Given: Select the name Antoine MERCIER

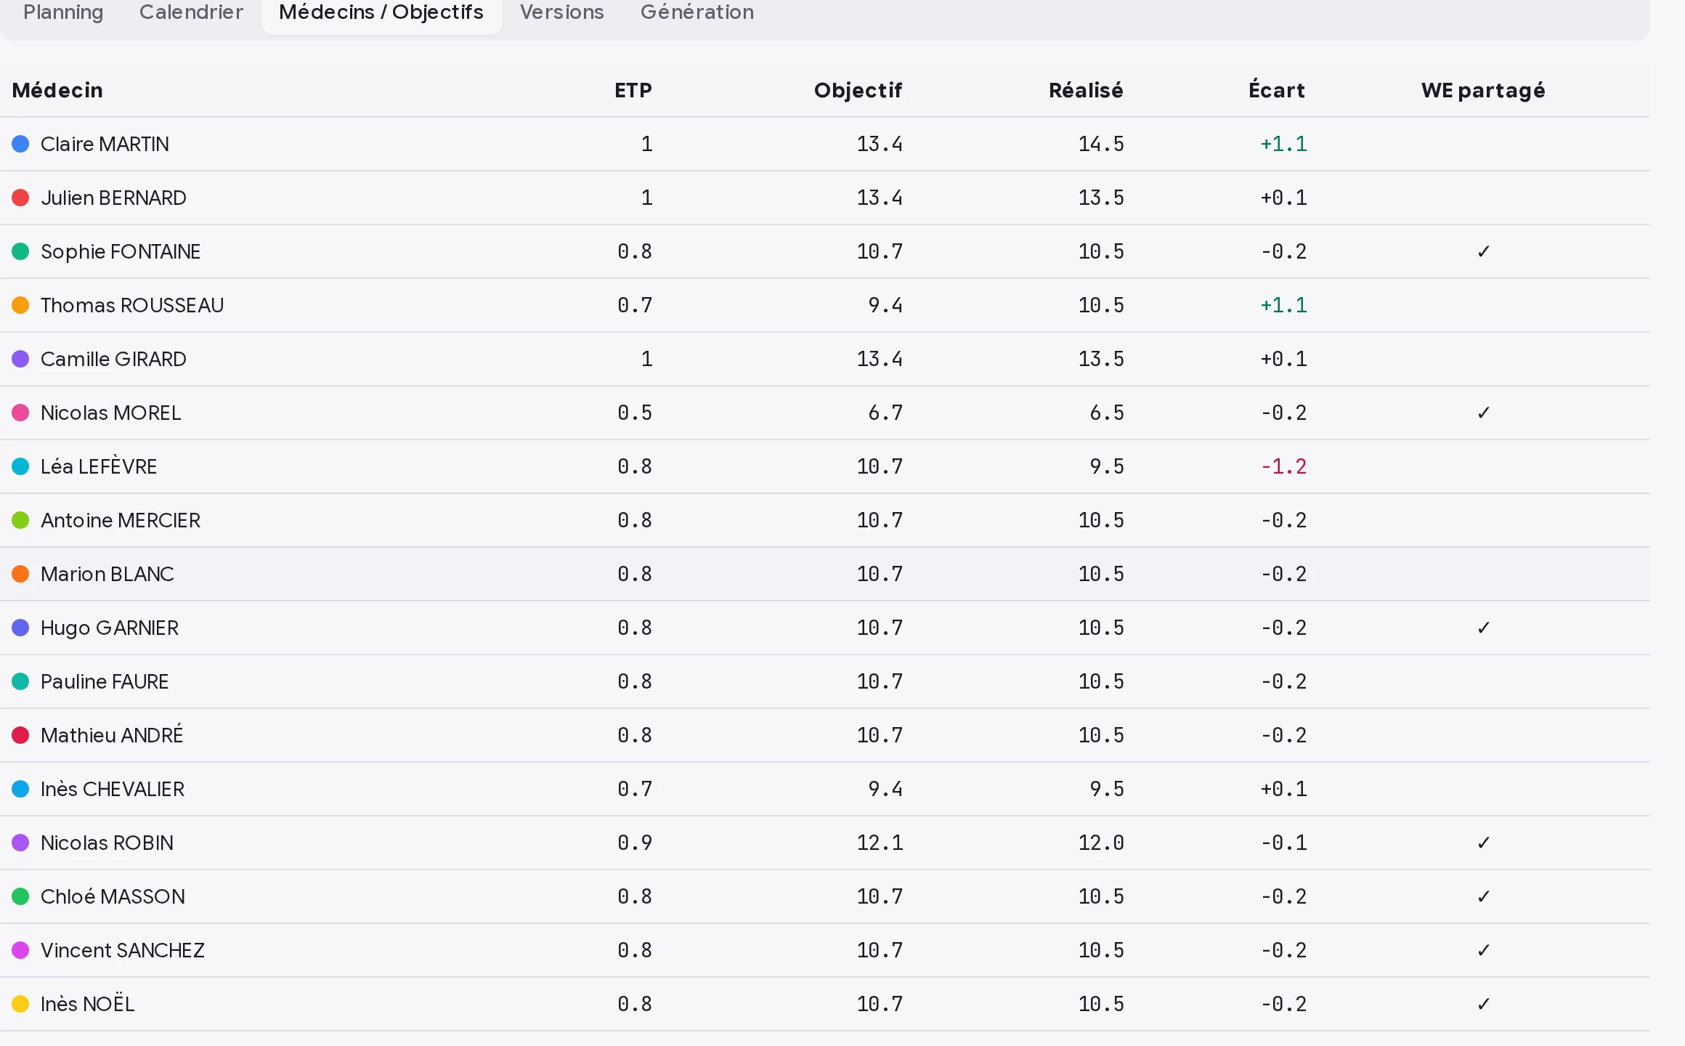Looking at the screenshot, I should (x=121, y=520).
